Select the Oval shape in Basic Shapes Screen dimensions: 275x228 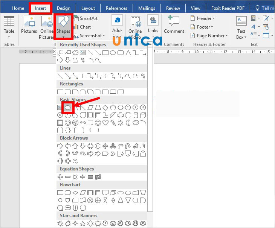[x=68, y=108]
